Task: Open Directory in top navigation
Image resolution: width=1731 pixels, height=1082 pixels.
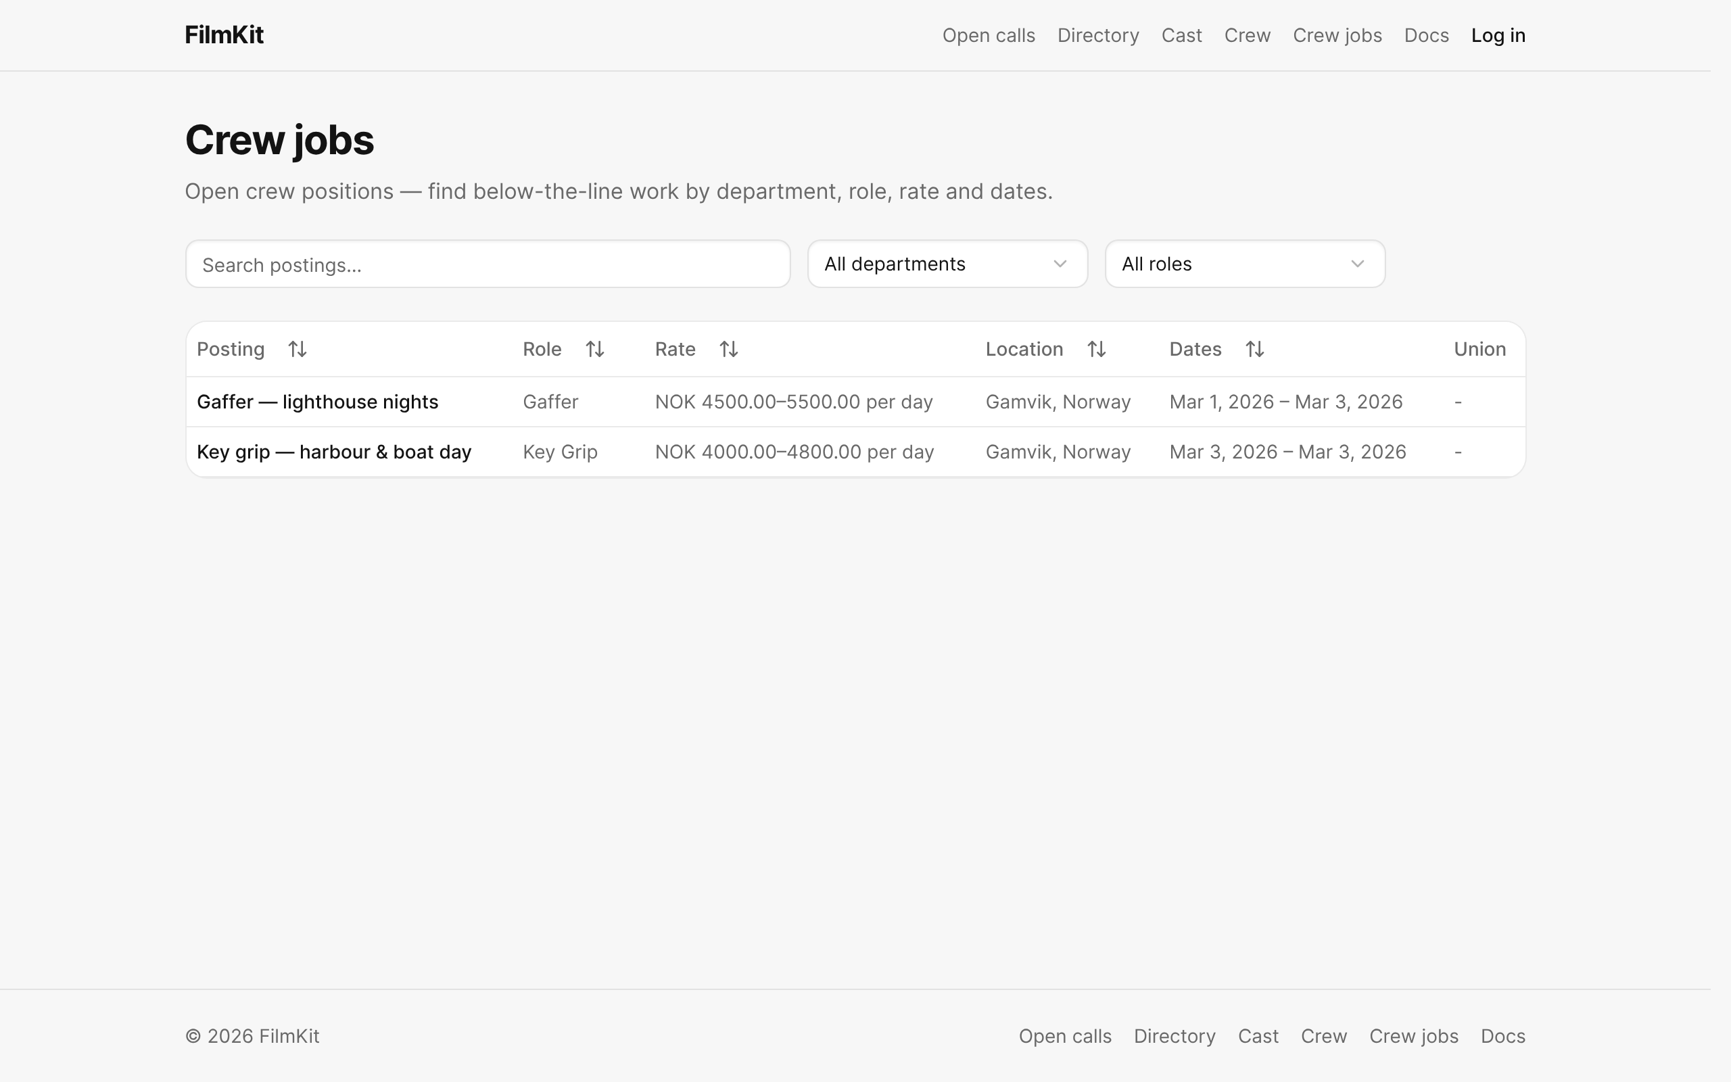Action: [x=1098, y=35]
